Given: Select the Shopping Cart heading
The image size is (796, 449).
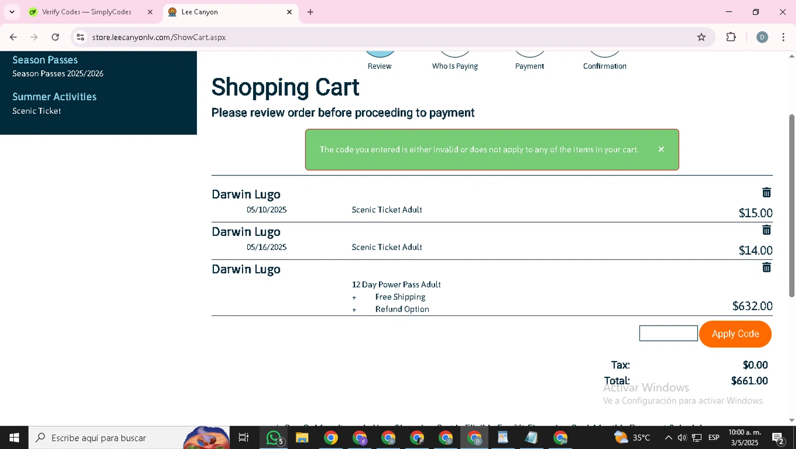Looking at the screenshot, I should [x=285, y=87].
